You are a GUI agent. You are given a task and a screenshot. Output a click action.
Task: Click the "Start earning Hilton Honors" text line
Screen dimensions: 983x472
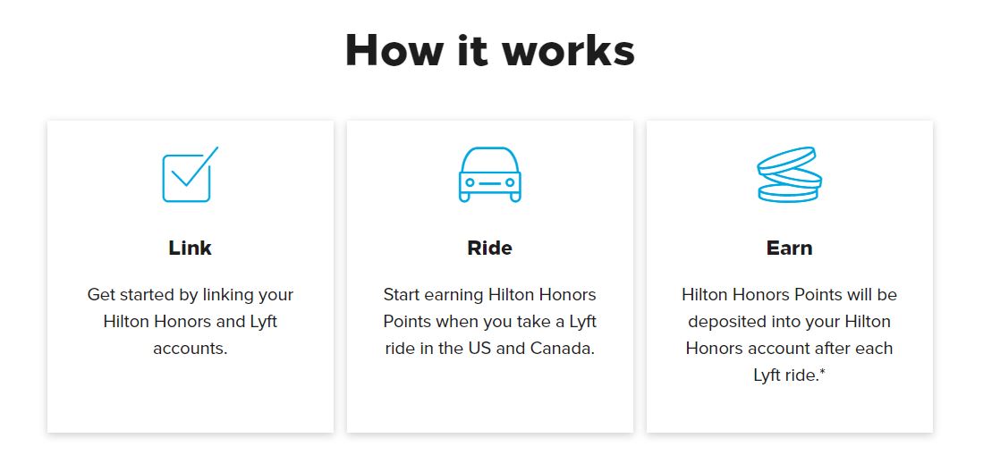[x=489, y=294]
